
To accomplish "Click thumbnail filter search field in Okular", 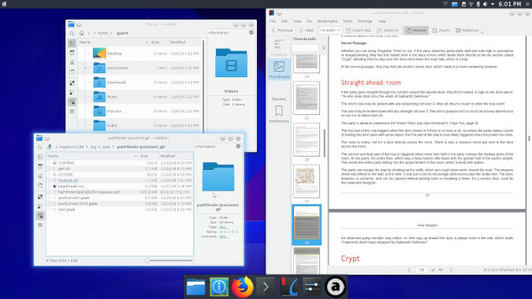I will point(305,48).
